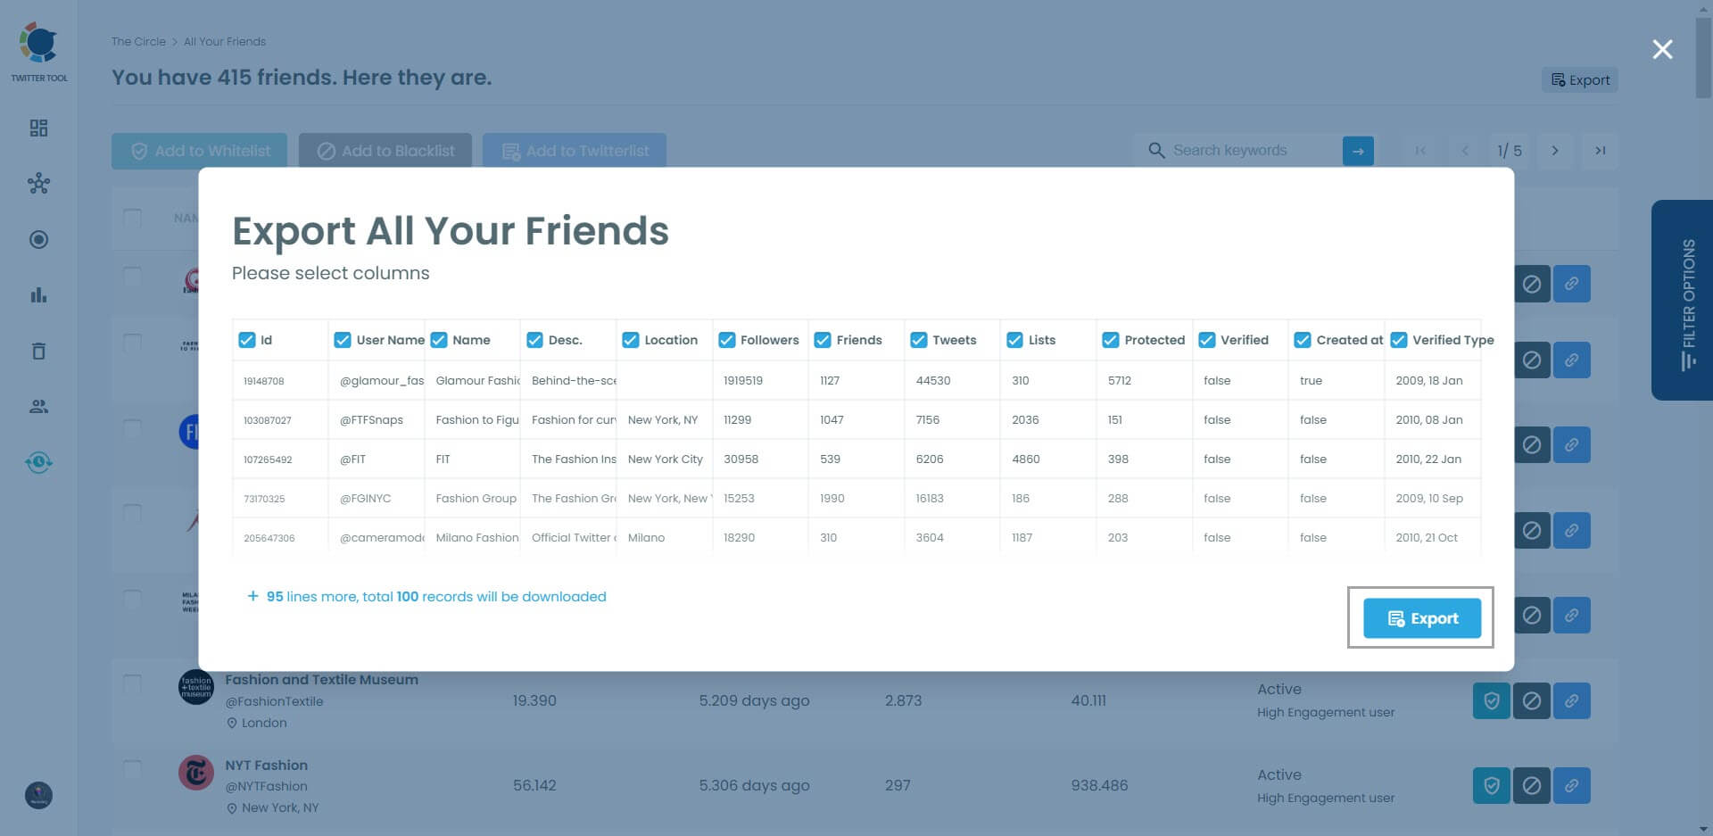Image resolution: width=1713 pixels, height=836 pixels.
Task: Select All Your Friends breadcrumb item
Action: tap(224, 41)
